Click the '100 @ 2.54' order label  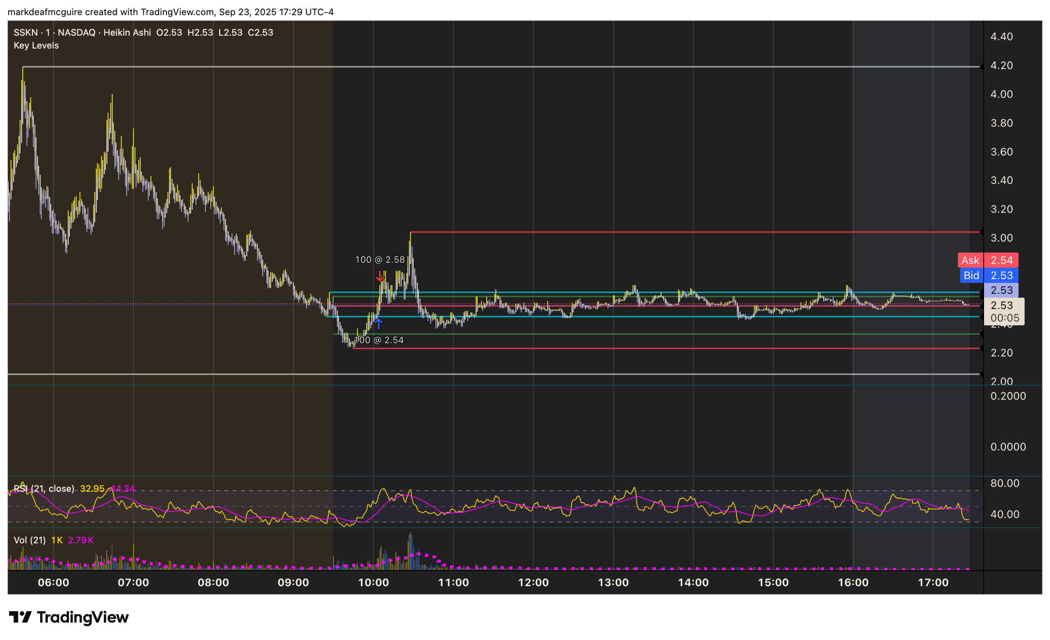[379, 340]
